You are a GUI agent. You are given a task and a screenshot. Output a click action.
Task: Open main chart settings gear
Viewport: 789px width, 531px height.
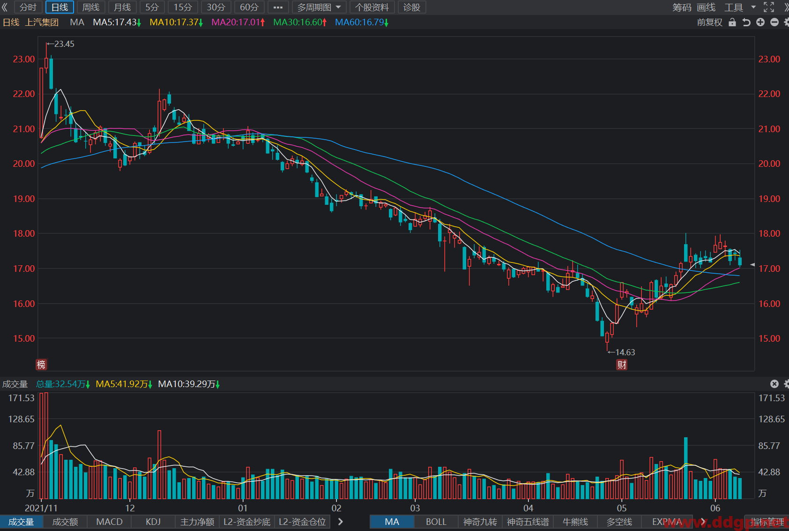tap(786, 22)
